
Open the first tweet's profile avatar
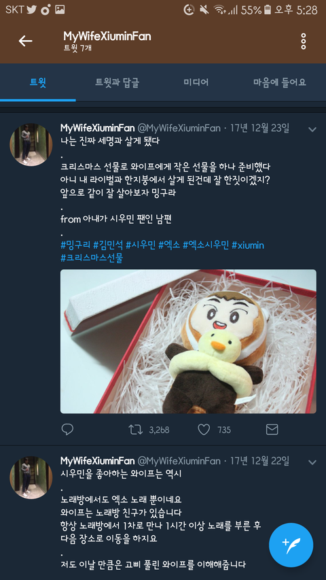tap(31, 145)
